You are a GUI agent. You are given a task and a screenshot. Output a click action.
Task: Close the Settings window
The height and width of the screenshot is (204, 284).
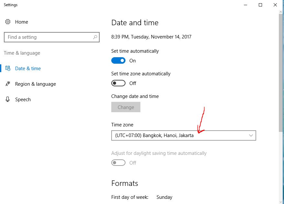pyautogui.click(x=275, y=5)
